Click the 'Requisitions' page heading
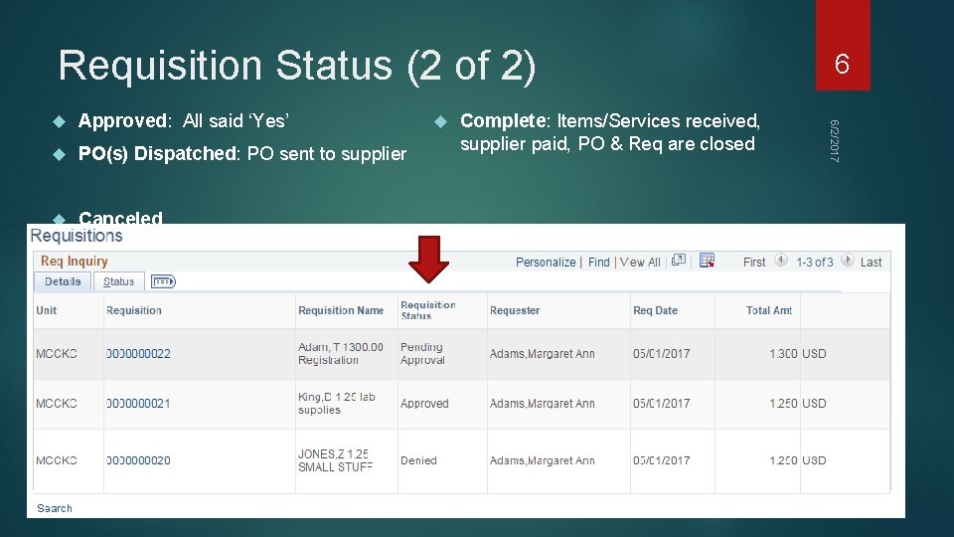The image size is (954, 537). [x=77, y=236]
